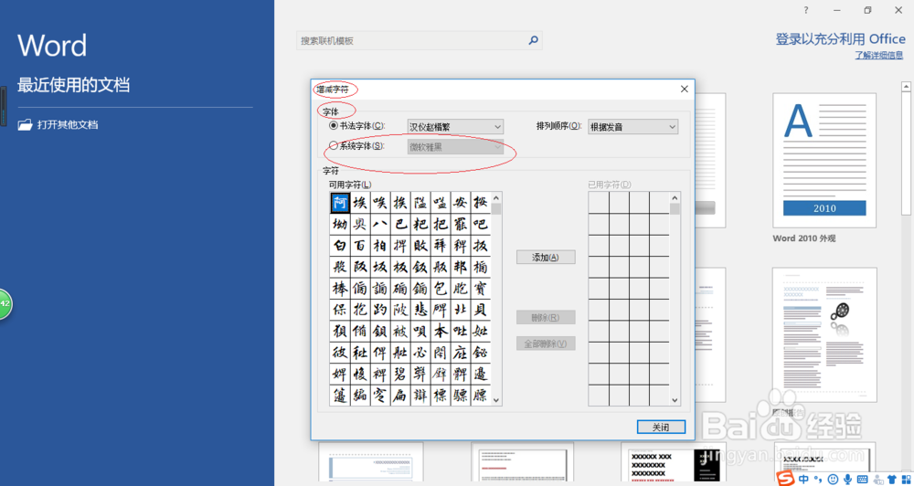
Task: Open 系统字体 dropdown showing 微软雅黑
Action: [x=455, y=147]
